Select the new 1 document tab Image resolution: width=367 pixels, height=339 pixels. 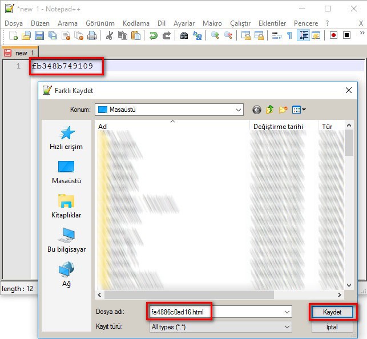(20, 53)
